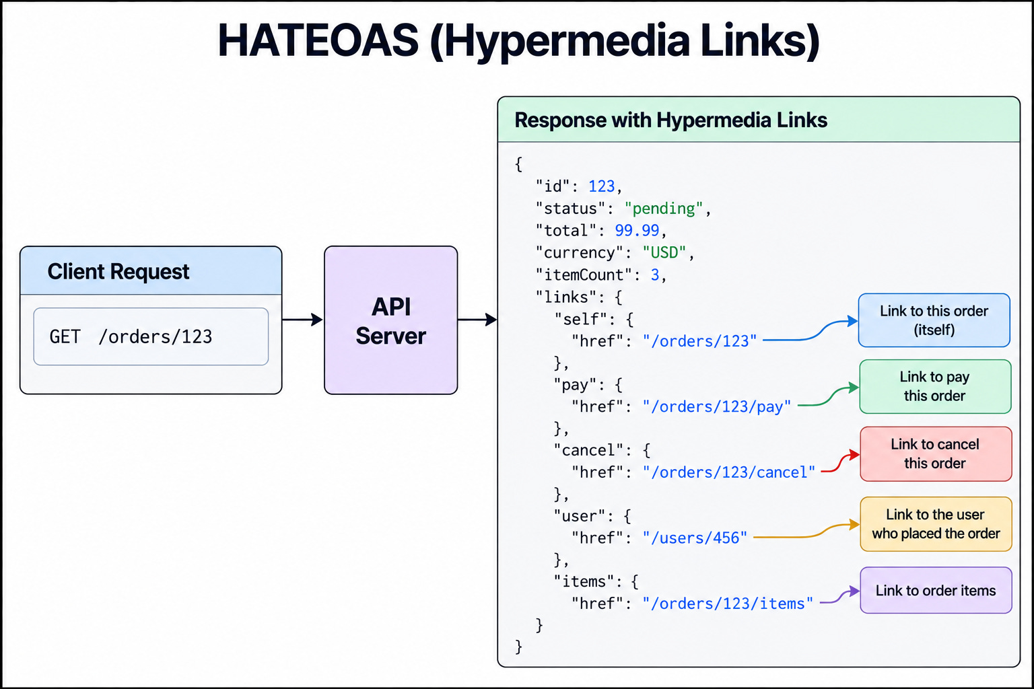The width and height of the screenshot is (1034, 689).
Task: Select the "pay": { key
Action: (588, 385)
